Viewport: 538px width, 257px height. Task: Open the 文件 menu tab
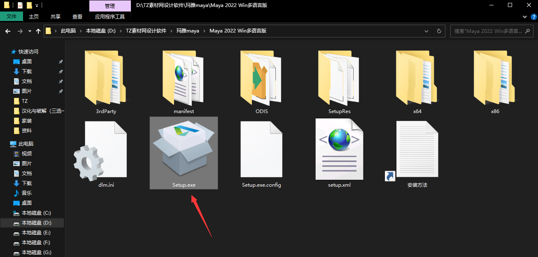[12, 17]
